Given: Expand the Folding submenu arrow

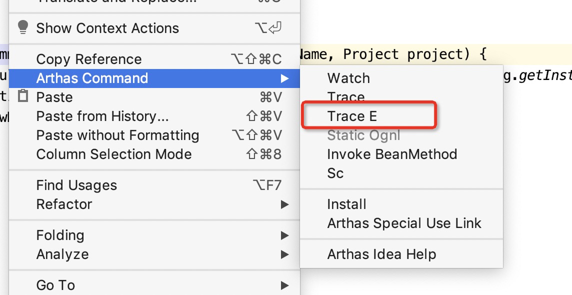Looking at the screenshot, I should coord(284,235).
